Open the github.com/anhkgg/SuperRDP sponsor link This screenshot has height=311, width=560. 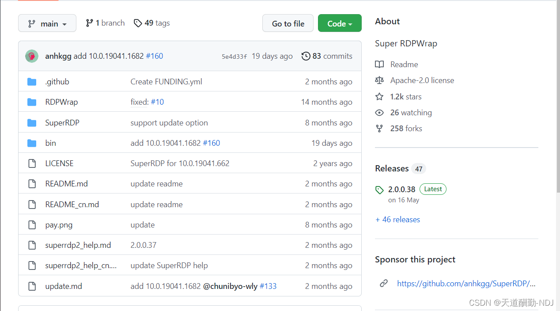tap(466, 284)
